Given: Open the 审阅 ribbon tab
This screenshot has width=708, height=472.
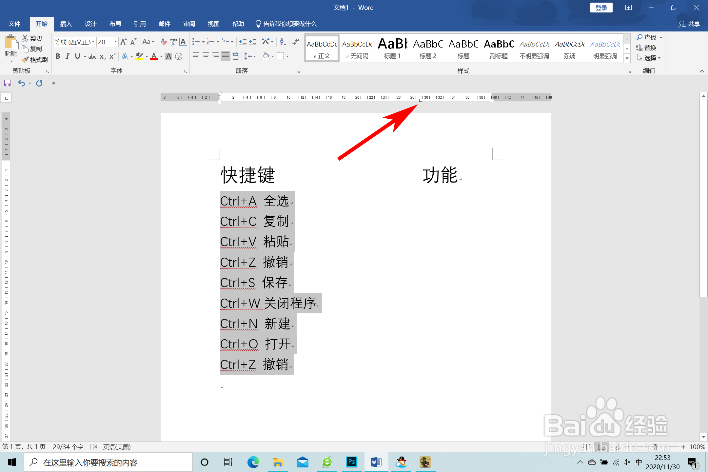Looking at the screenshot, I should [x=189, y=24].
